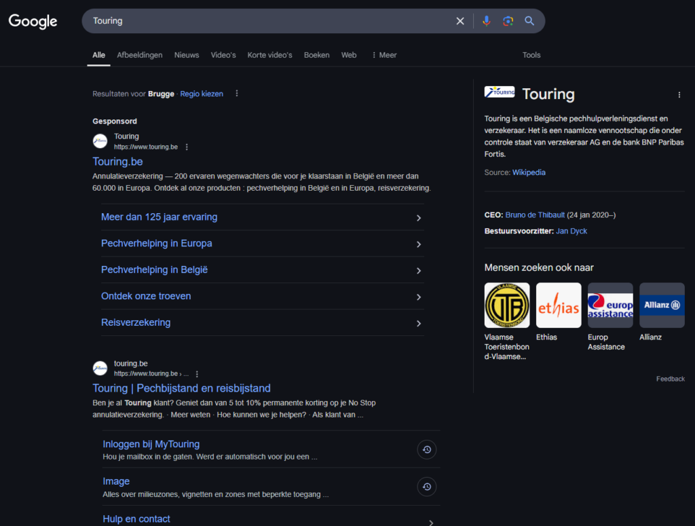Click history icon beside Inloggen bij MyTouring
Screen dimensions: 695x526
tap(427, 449)
